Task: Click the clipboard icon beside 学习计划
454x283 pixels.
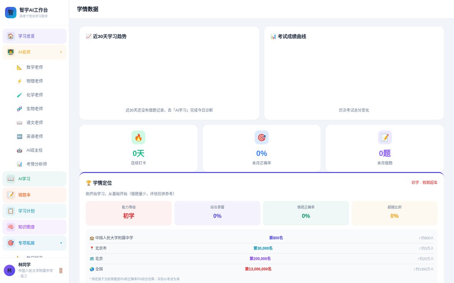Action: tap(11, 211)
